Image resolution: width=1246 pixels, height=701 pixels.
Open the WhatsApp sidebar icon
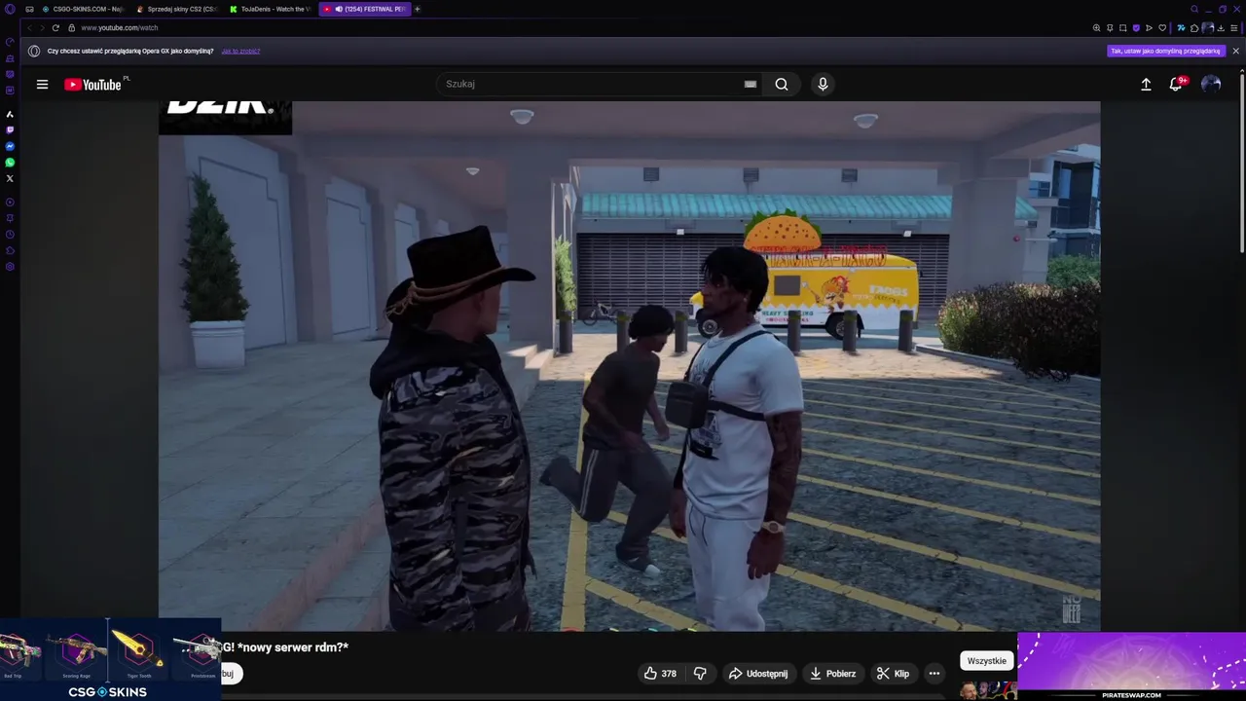[10, 163]
